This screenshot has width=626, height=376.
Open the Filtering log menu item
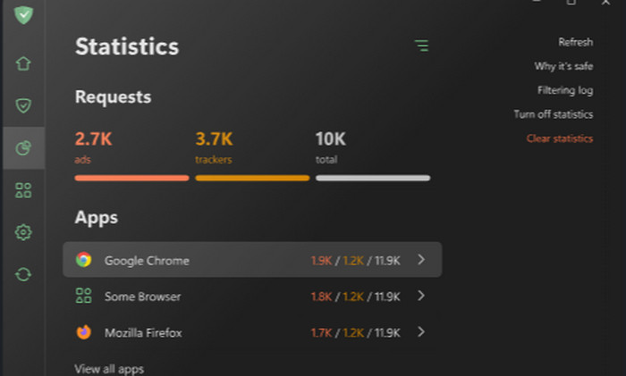coord(564,90)
